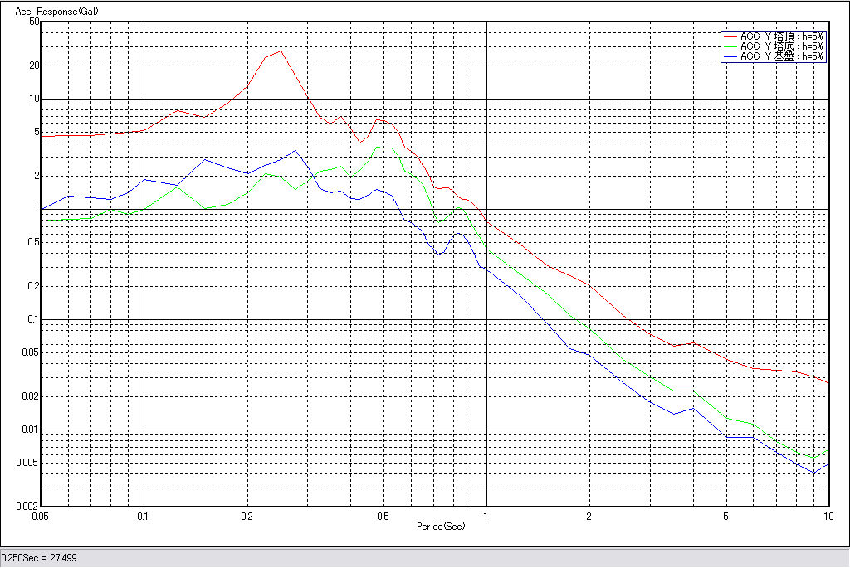Click the x-axis tick label 0.2
The image size is (850, 568).
click(247, 517)
